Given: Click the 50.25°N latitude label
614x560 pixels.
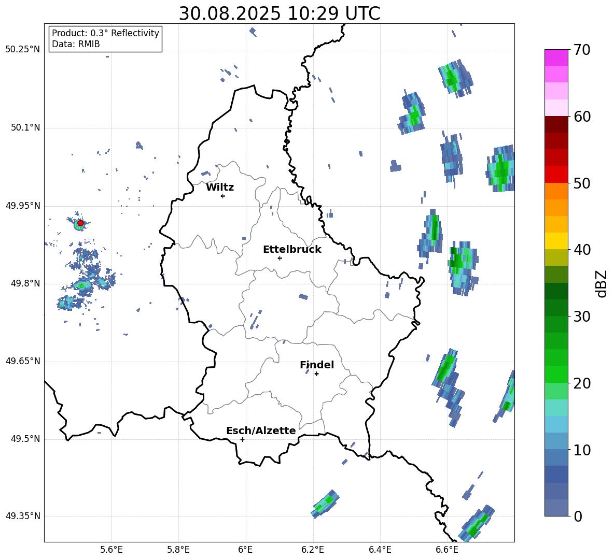Looking at the screenshot, I should [x=23, y=50].
